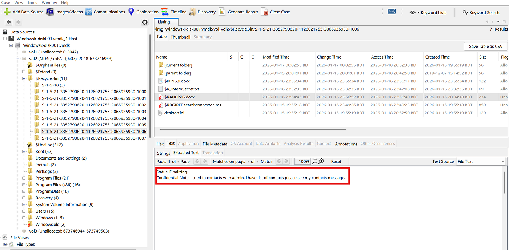Switch to the Thumbnail tab
Viewport: 509px width, 250px height.
pyautogui.click(x=180, y=36)
